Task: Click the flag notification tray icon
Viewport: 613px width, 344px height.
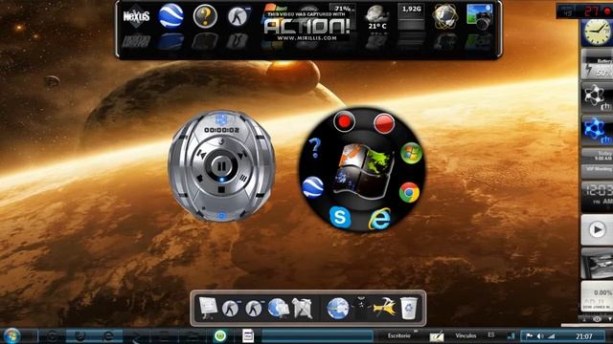Action: (x=529, y=335)
